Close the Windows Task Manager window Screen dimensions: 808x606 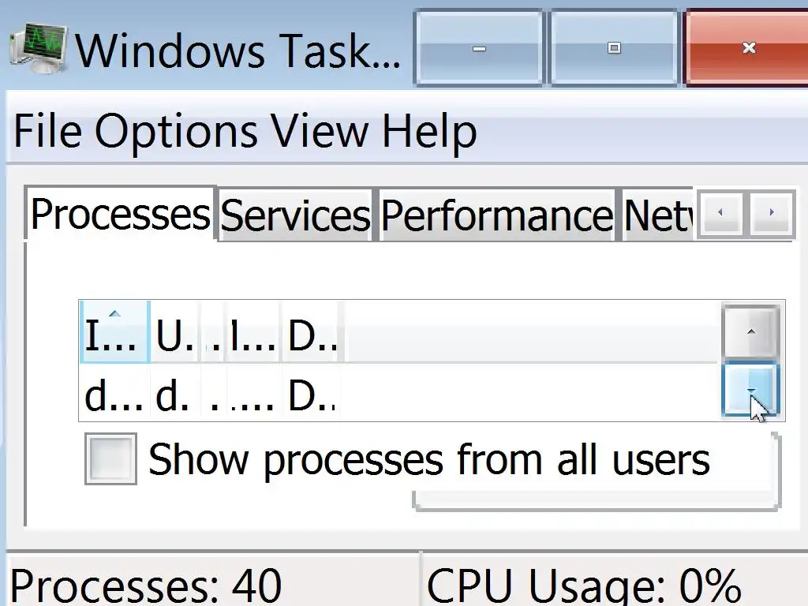[748, 48]
